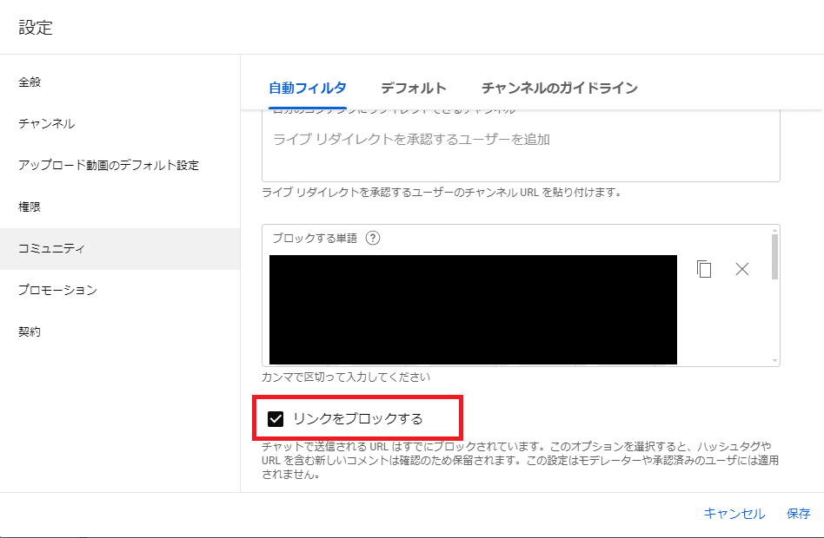Image resolution: width=824 pixels, height=538 pixels.
Task: Click the 保存 button to save settings
Action: (x=799, y=514)
